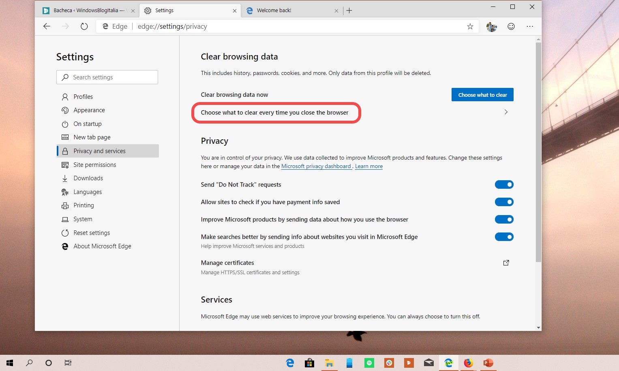Add this page to favorites star
Viewport: 619px width, 371px height.
coord(470,26)
